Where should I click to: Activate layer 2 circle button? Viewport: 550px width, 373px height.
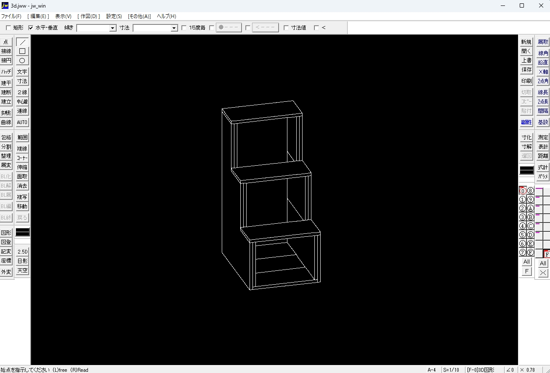pos(523,208)
